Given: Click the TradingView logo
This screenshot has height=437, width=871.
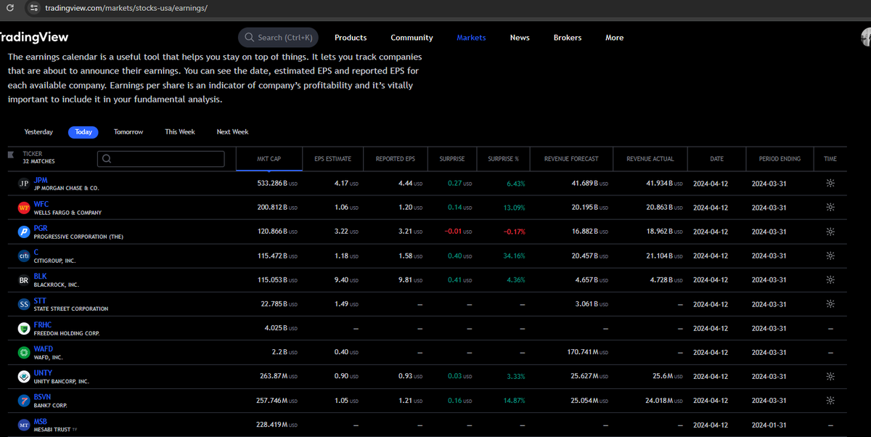Looking at the screenshot, I should pos(34,37).
